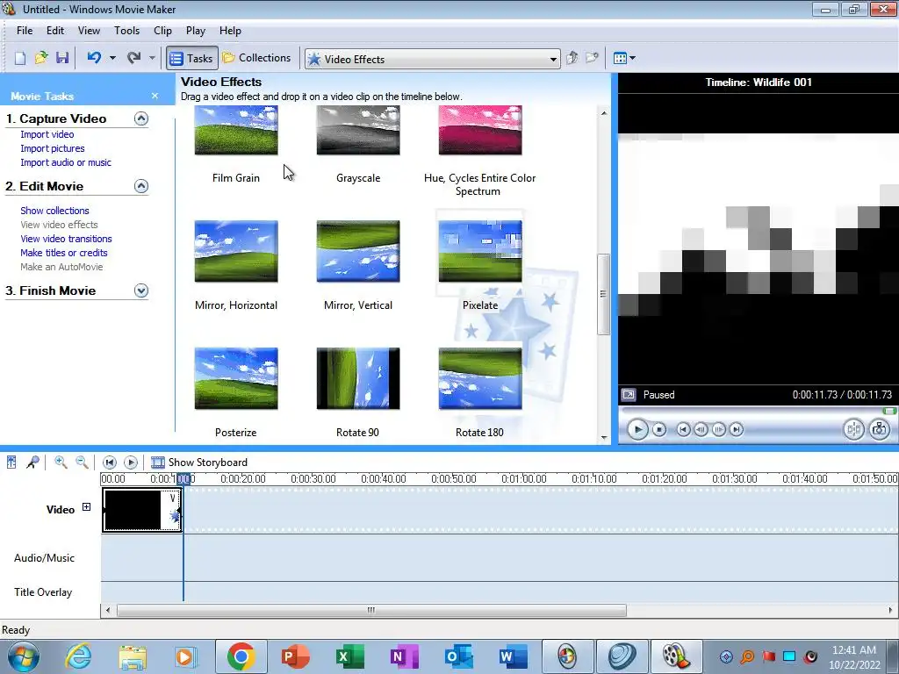The width and height of the screenshot is (899, 674).
Task: Click the preview seek bar
Action: point(758,411)
